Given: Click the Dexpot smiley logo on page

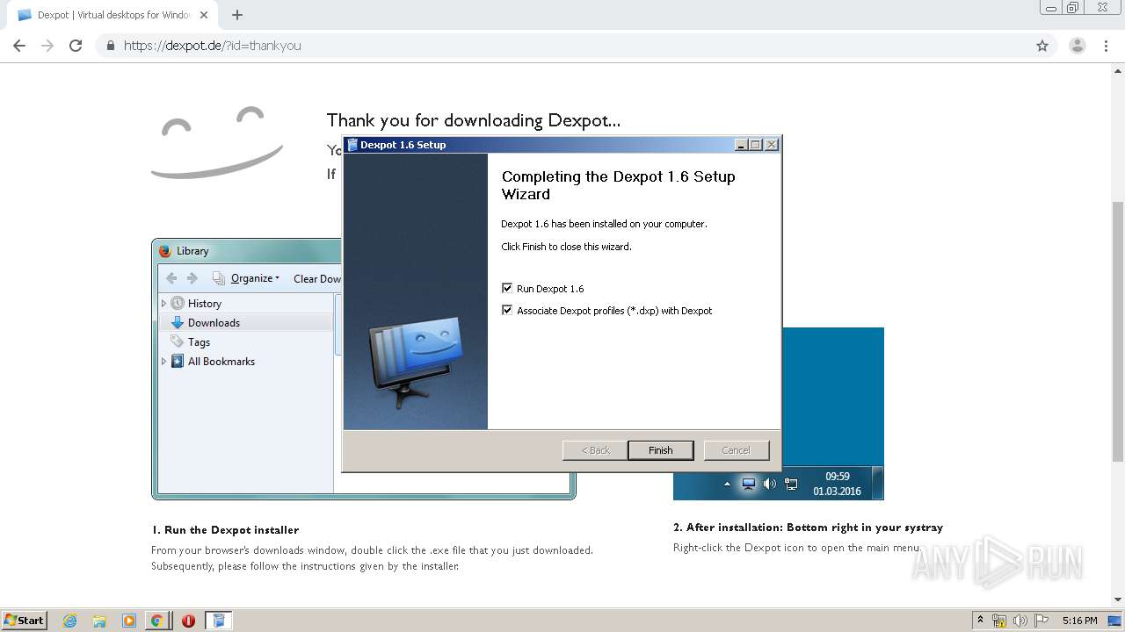Looking at the screenshot, I should (216, 142).
